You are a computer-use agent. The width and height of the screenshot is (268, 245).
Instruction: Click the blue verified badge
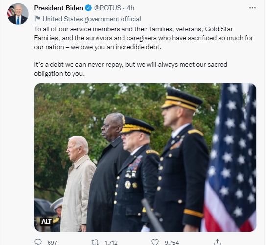coord(88,8)
